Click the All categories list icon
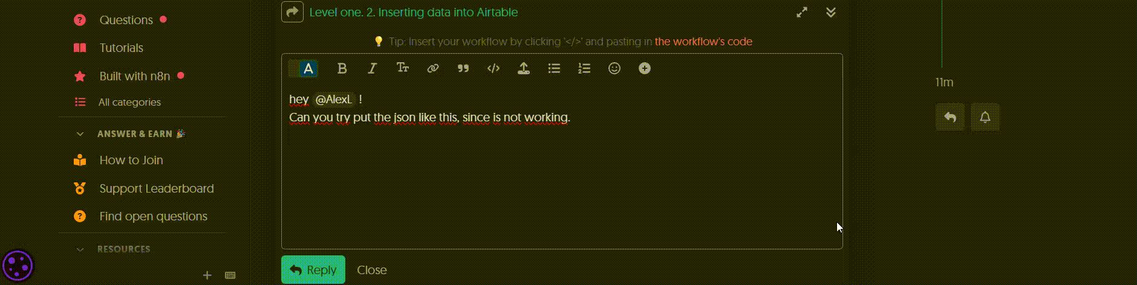This screenshot has height=285, width=1137. (x=80, y=102)
